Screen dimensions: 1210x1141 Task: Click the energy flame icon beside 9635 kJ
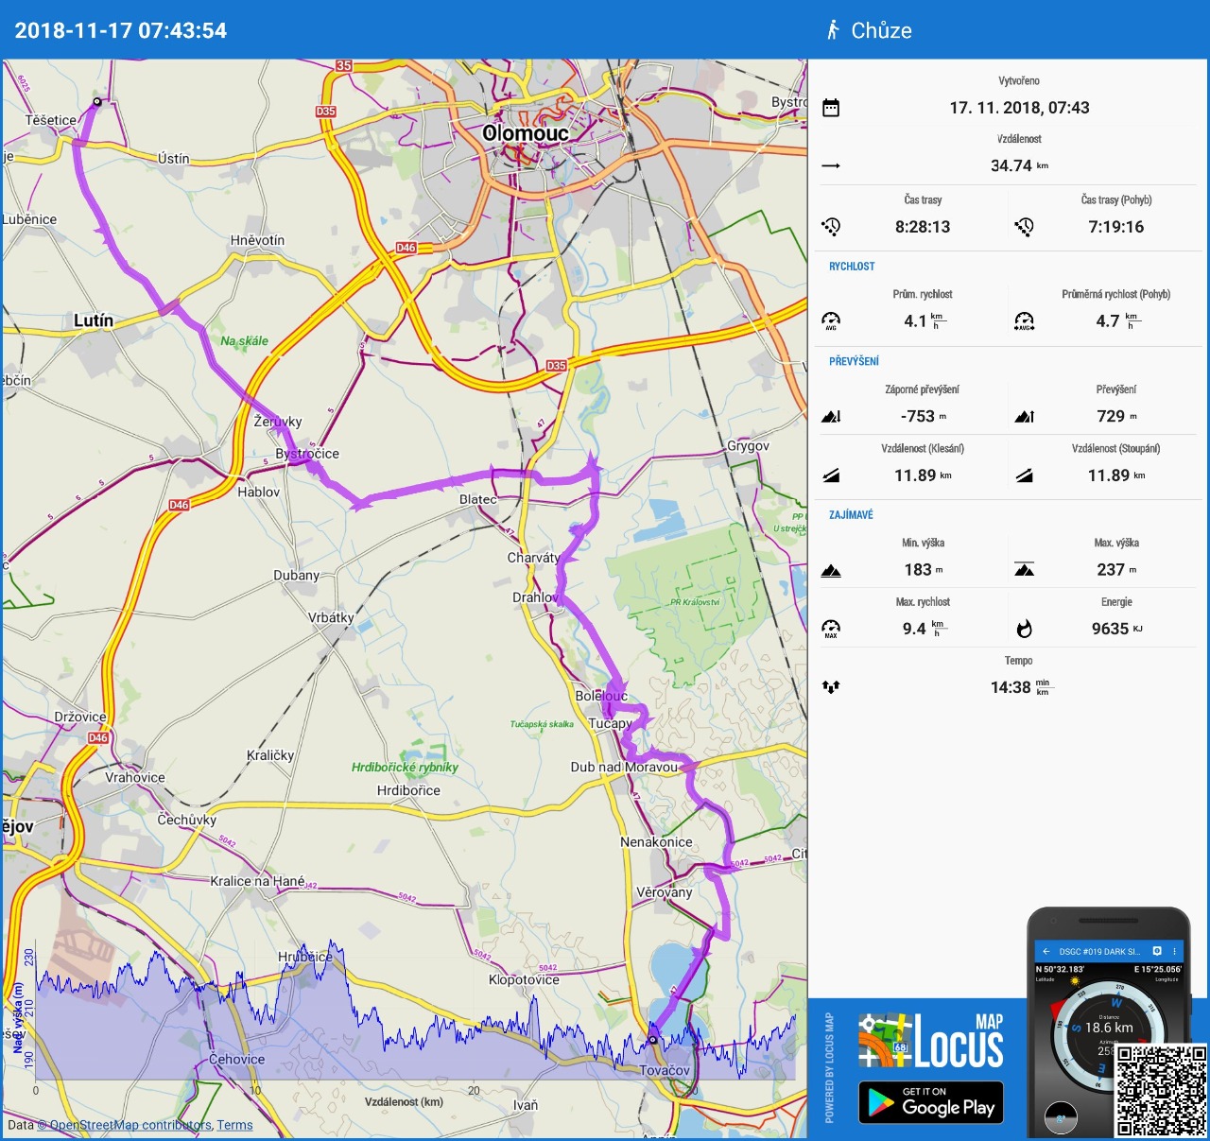click(1024, 629)
